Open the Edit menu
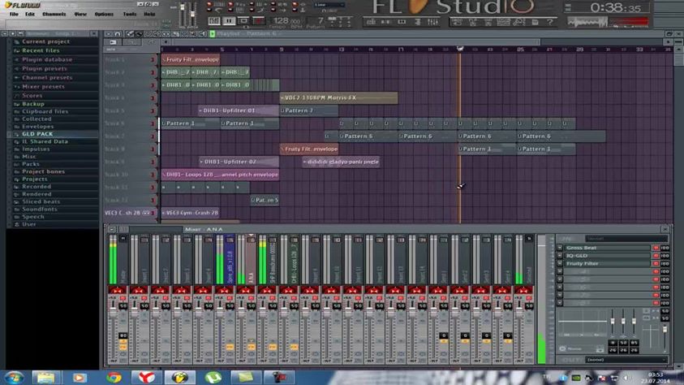Image resolution: width=684 pixels, height=385 pixels. [x=30, y=14]
